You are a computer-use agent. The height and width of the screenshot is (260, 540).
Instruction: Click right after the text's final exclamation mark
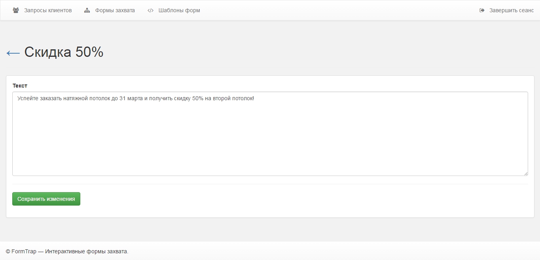click(x=254, y=98)
